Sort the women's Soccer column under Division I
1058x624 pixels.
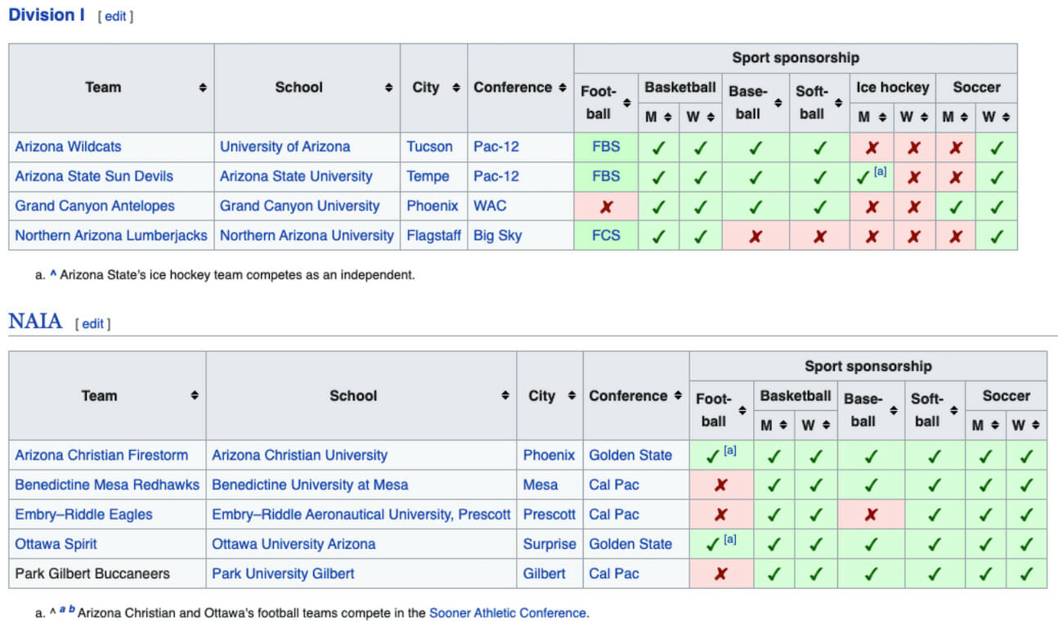tap(1006, 117)
